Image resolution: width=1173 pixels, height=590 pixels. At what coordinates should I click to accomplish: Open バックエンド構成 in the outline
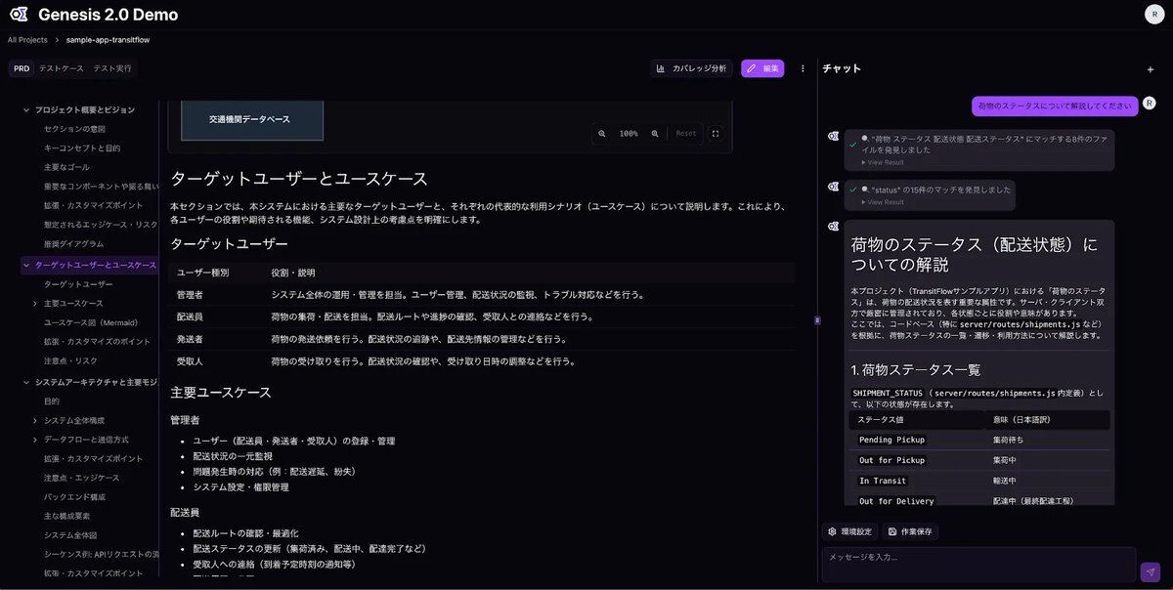74,497
